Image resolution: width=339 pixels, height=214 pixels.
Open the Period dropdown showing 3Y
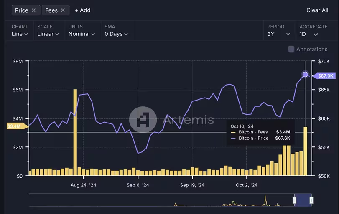278,34
